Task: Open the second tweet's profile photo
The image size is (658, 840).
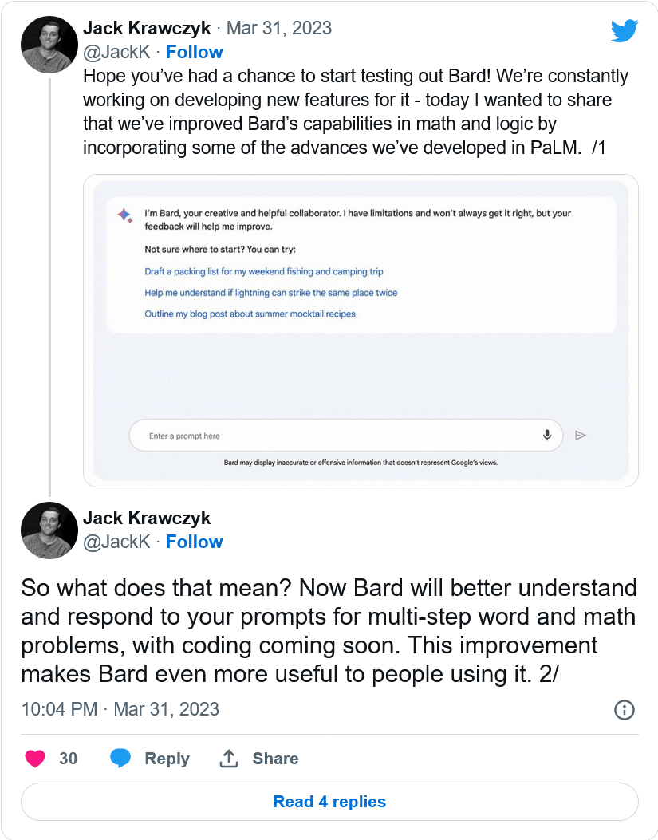Action: [x=49, y=530]
